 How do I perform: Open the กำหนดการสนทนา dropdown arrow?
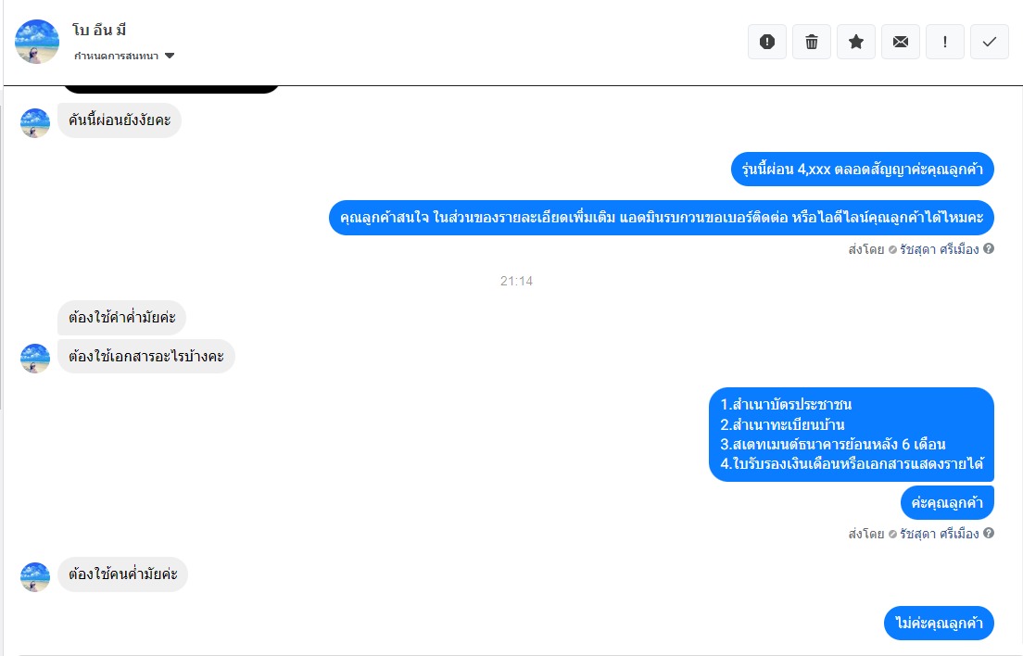pyautogui.click(x=170, y=57)
